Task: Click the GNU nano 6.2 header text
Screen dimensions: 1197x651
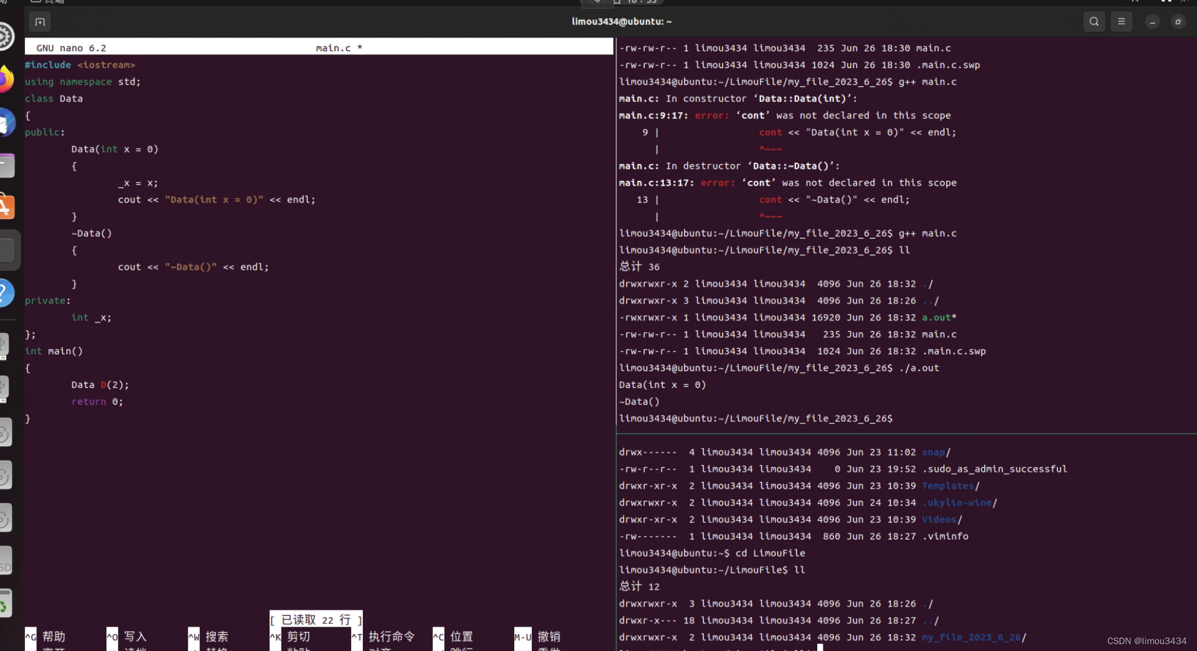Action: tap(71, 48)
